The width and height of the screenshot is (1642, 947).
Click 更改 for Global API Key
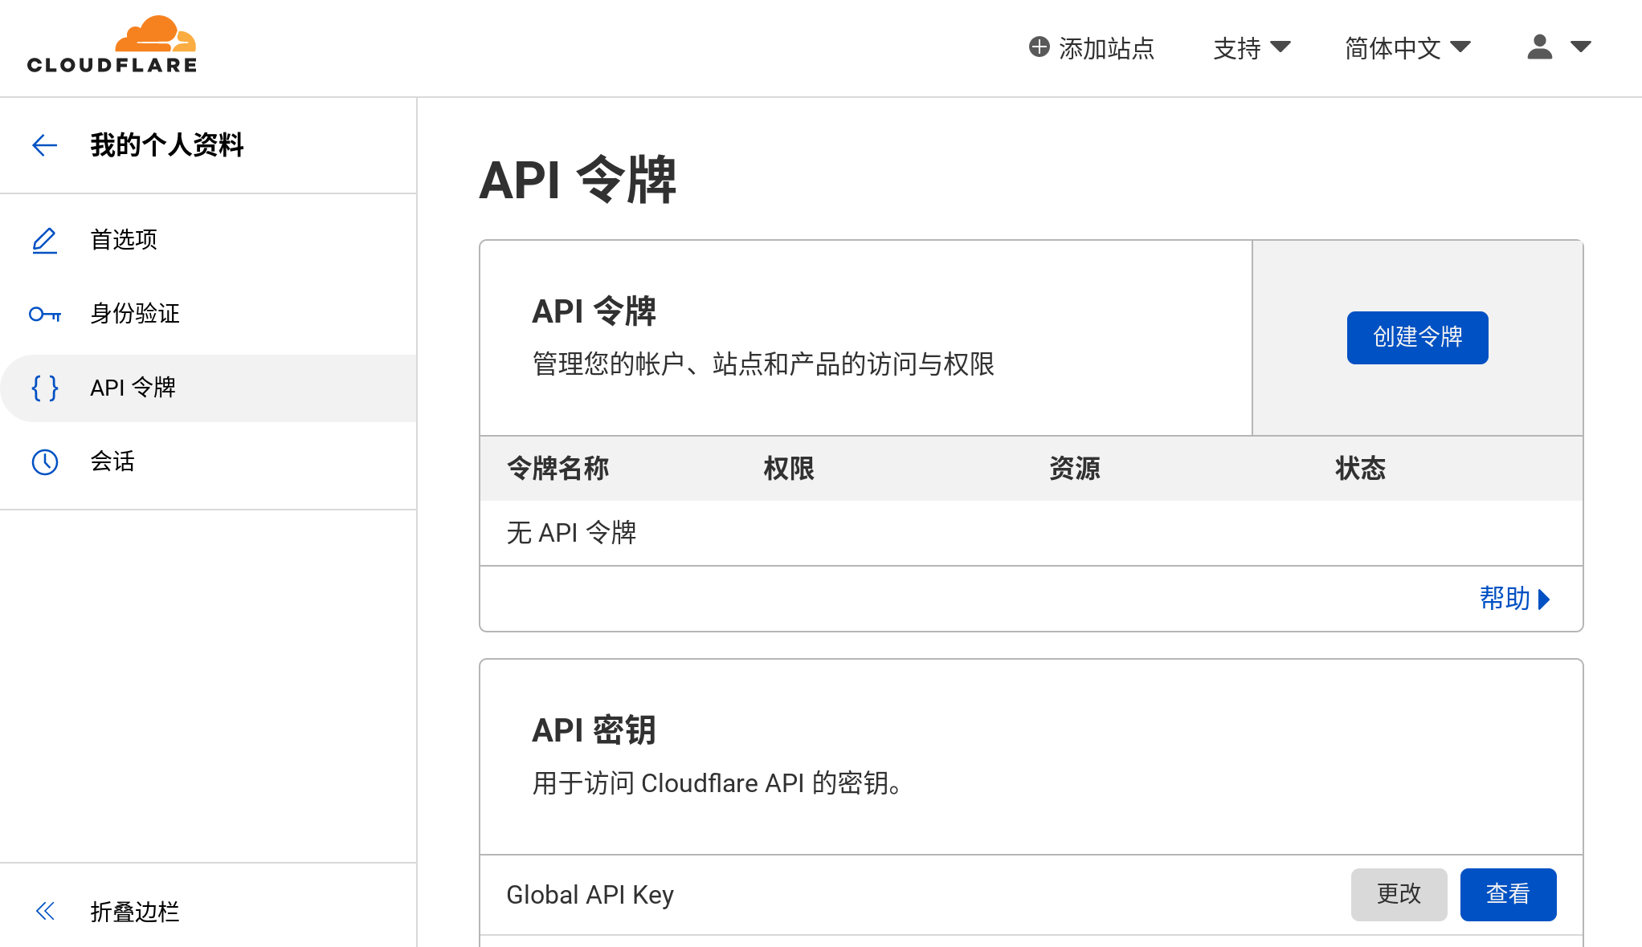(1399, 894)
